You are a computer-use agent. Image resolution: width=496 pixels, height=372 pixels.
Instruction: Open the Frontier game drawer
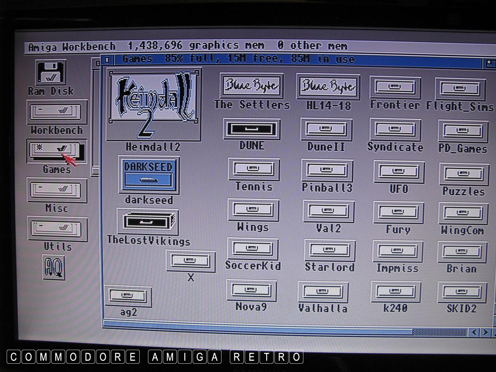[x=395, y=87]
